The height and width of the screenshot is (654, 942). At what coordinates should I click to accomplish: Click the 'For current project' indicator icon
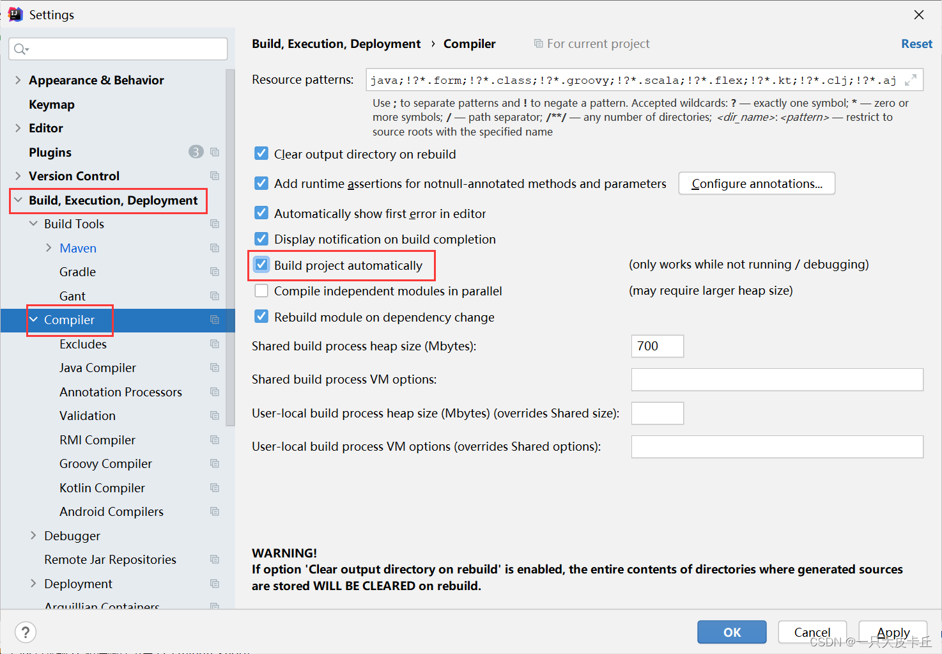click(x=539, y=43)
